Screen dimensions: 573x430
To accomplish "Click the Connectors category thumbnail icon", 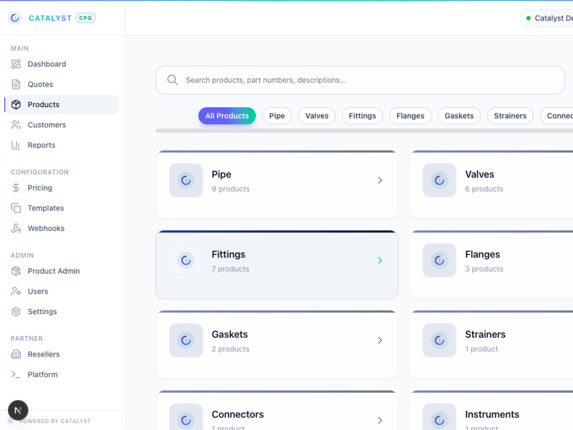I will (x=186, y=417).
